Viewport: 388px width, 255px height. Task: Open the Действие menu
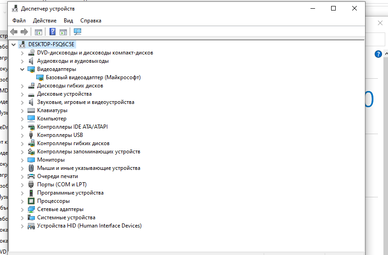click(x=45, y=21)
